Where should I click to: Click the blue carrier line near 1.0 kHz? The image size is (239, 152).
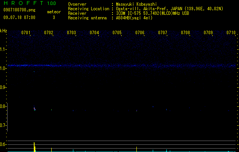pos(122,65)
